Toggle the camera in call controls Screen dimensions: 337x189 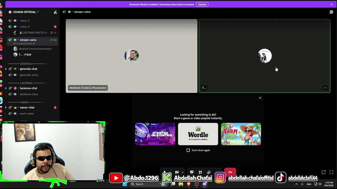177,172
